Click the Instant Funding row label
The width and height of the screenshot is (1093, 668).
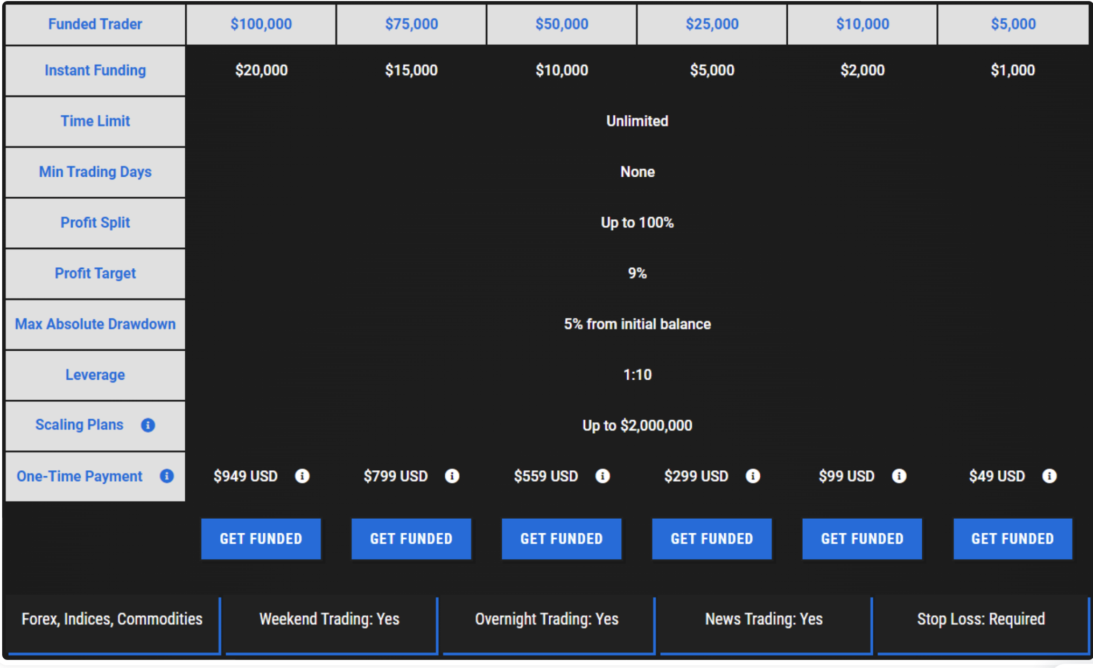(95, 71)
